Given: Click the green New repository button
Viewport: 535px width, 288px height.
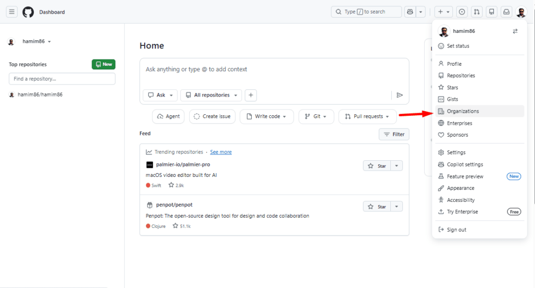Looking at the screenshot, I should (x=103, y=64).
